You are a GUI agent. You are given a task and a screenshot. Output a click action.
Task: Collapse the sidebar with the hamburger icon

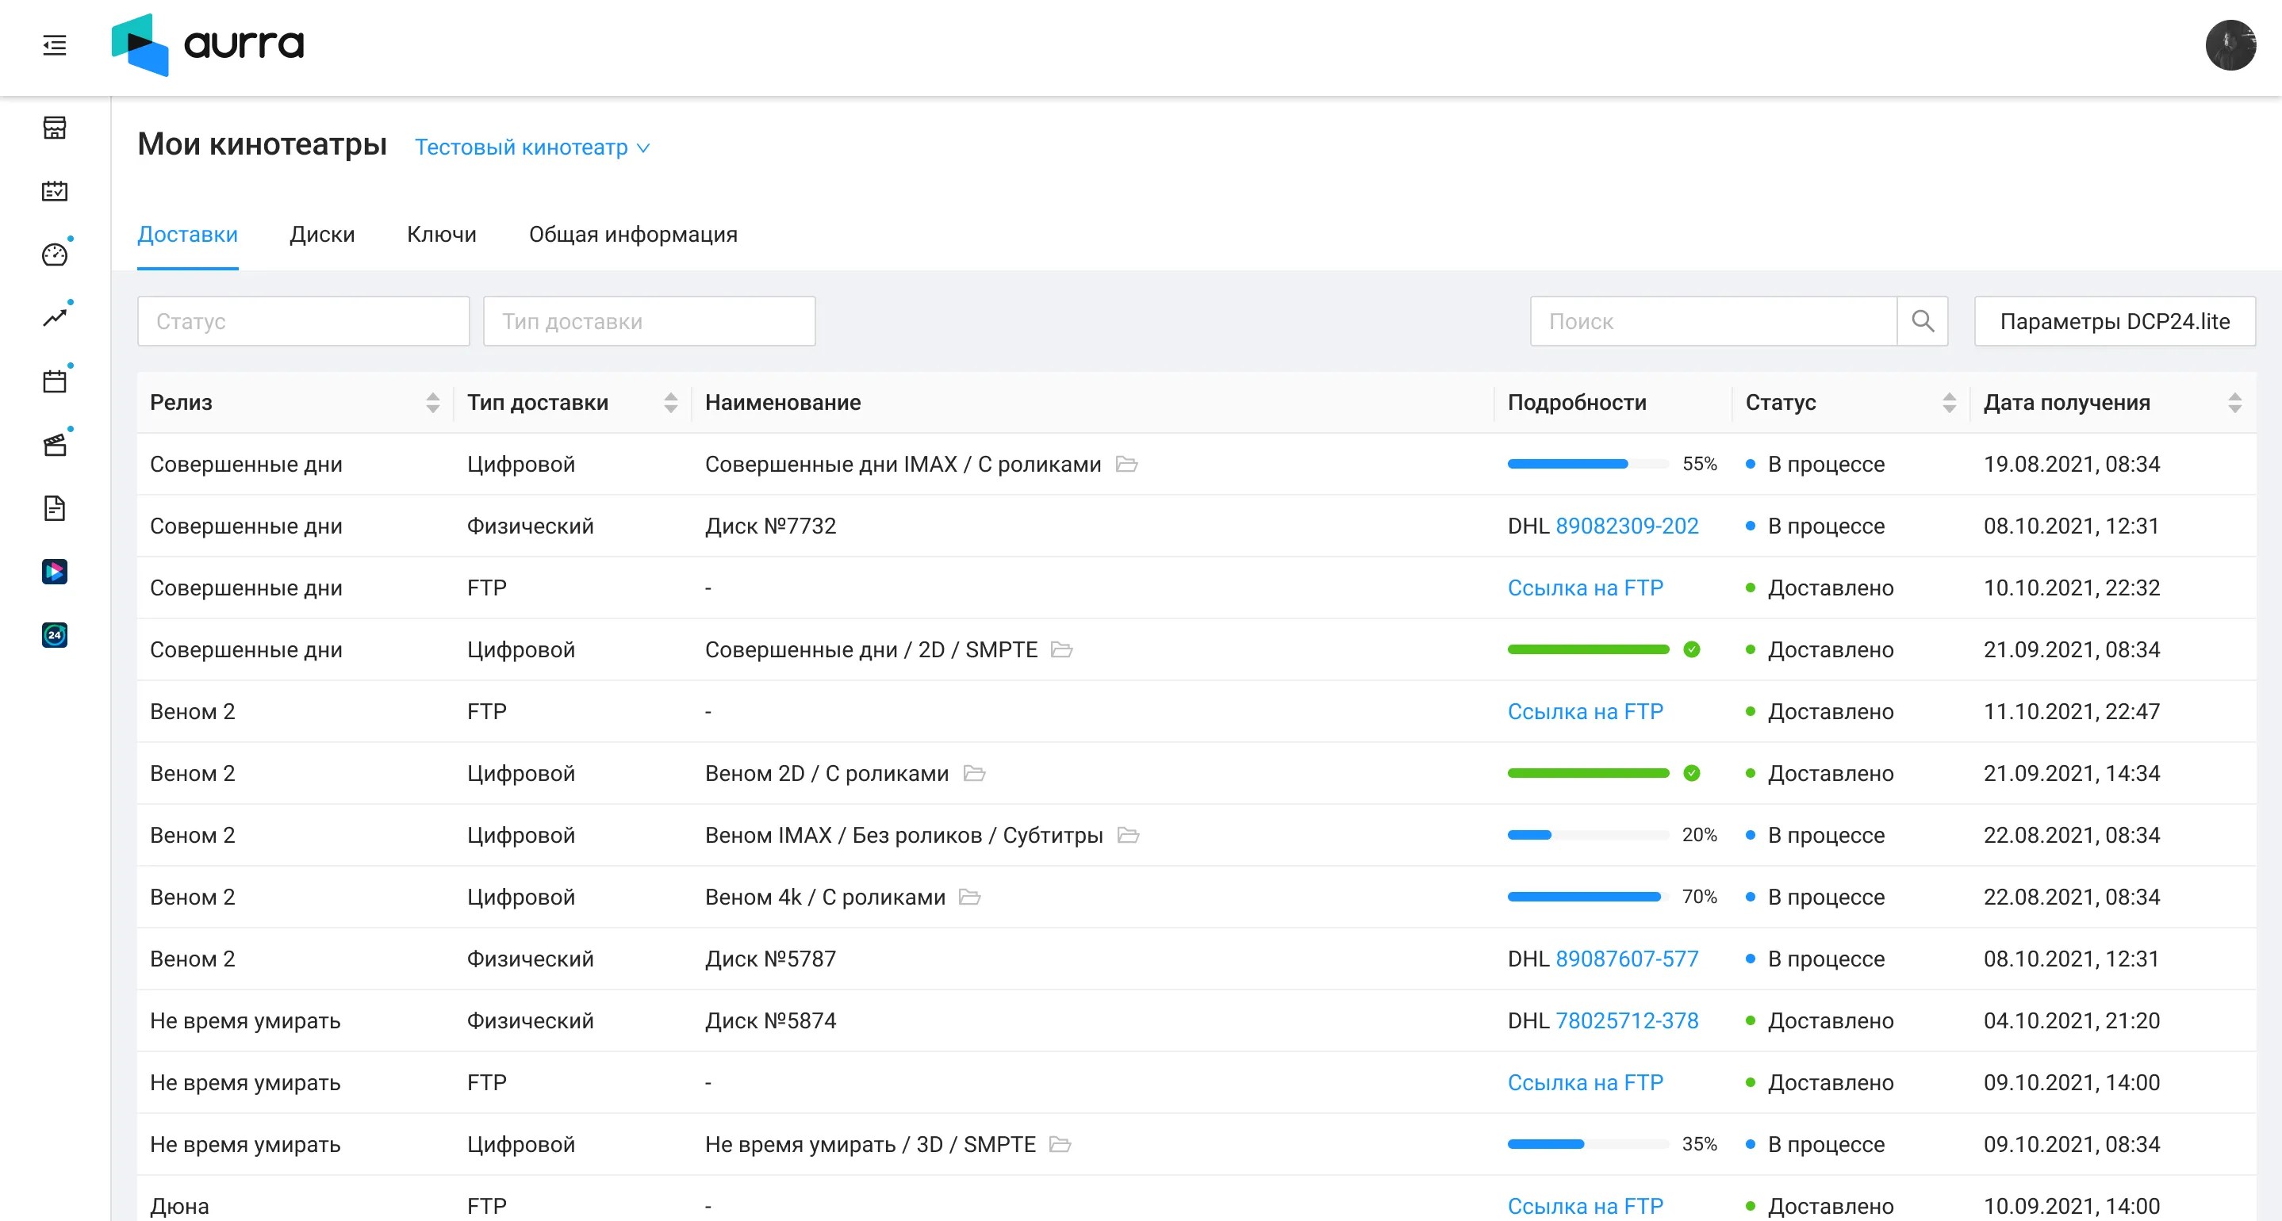55,45
